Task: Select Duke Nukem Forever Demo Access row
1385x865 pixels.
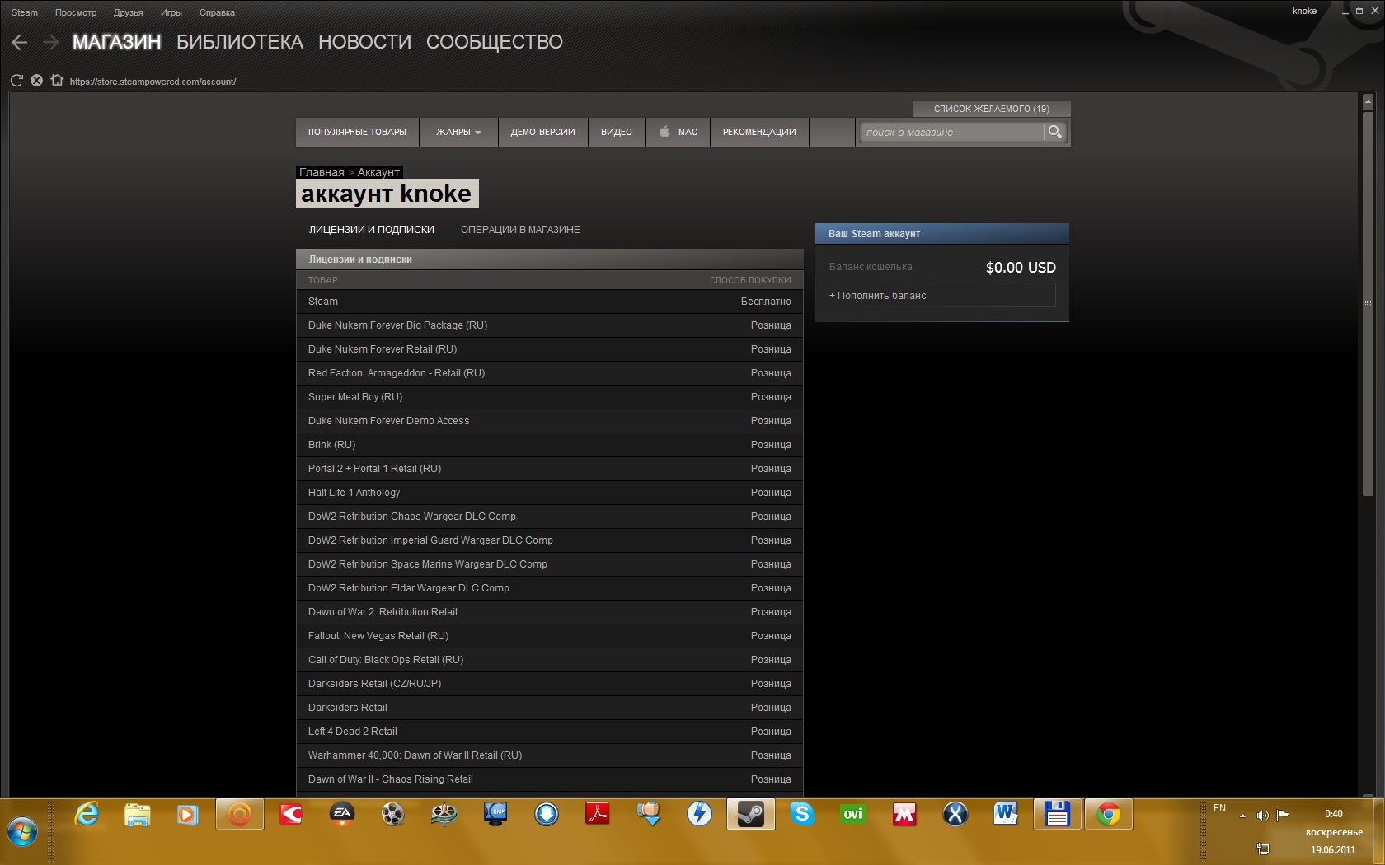Action: [x=550, y=421]
